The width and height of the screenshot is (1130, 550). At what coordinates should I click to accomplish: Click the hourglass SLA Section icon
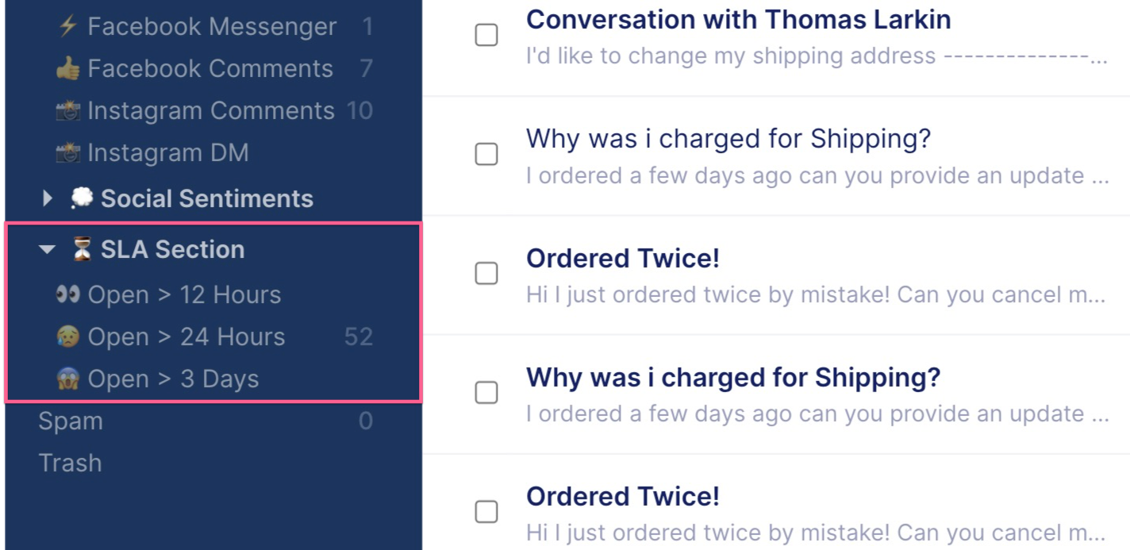tap(82, 249)
